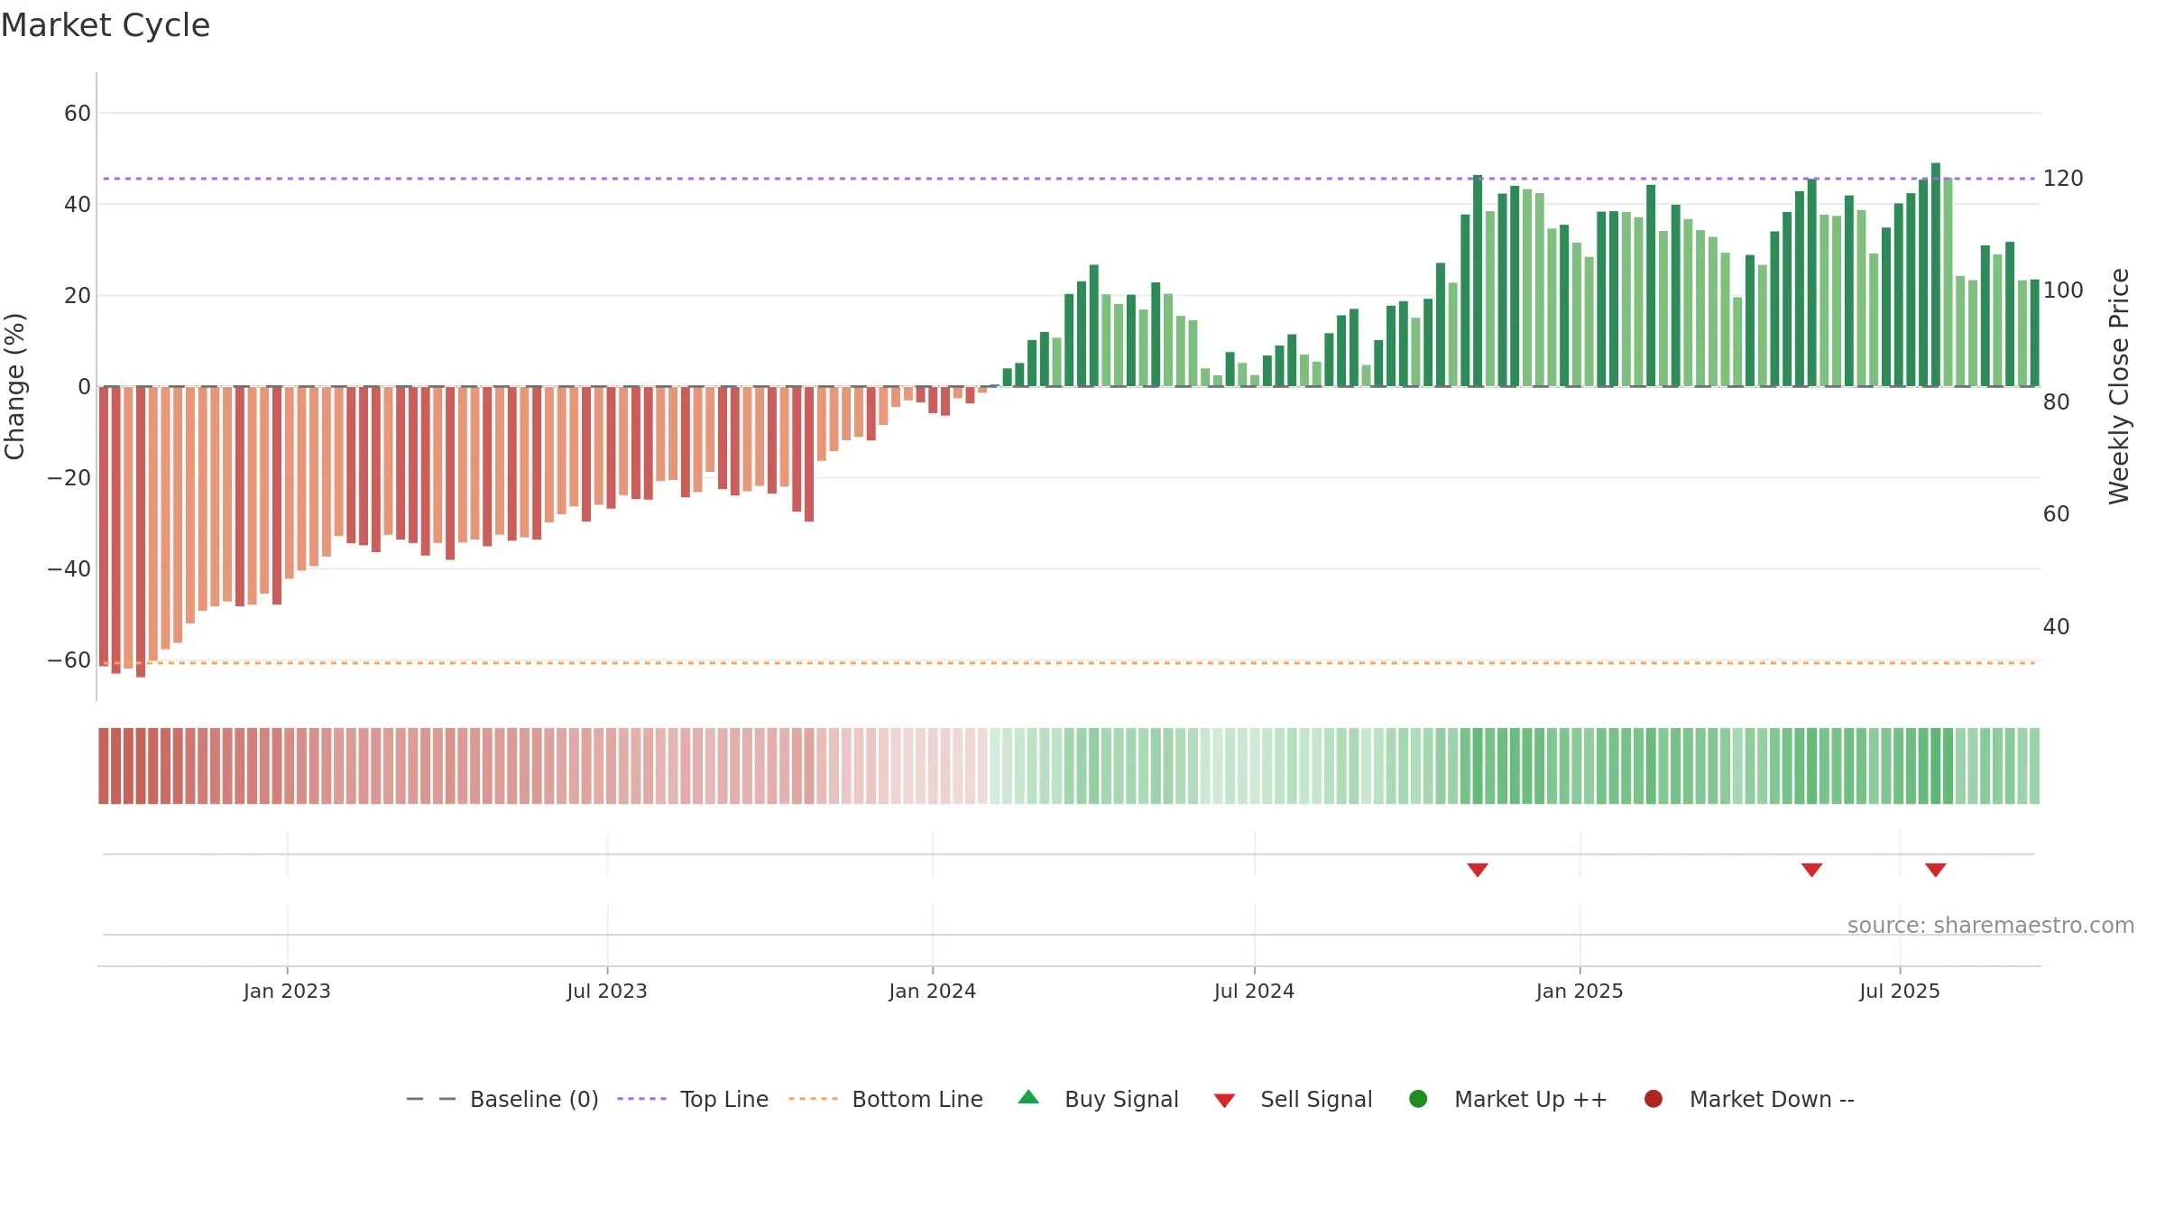Select the first sell signal marker near late 2024
Image resolution: width=2165 pixels, height=1218 pixels.
click(1478, 870)
